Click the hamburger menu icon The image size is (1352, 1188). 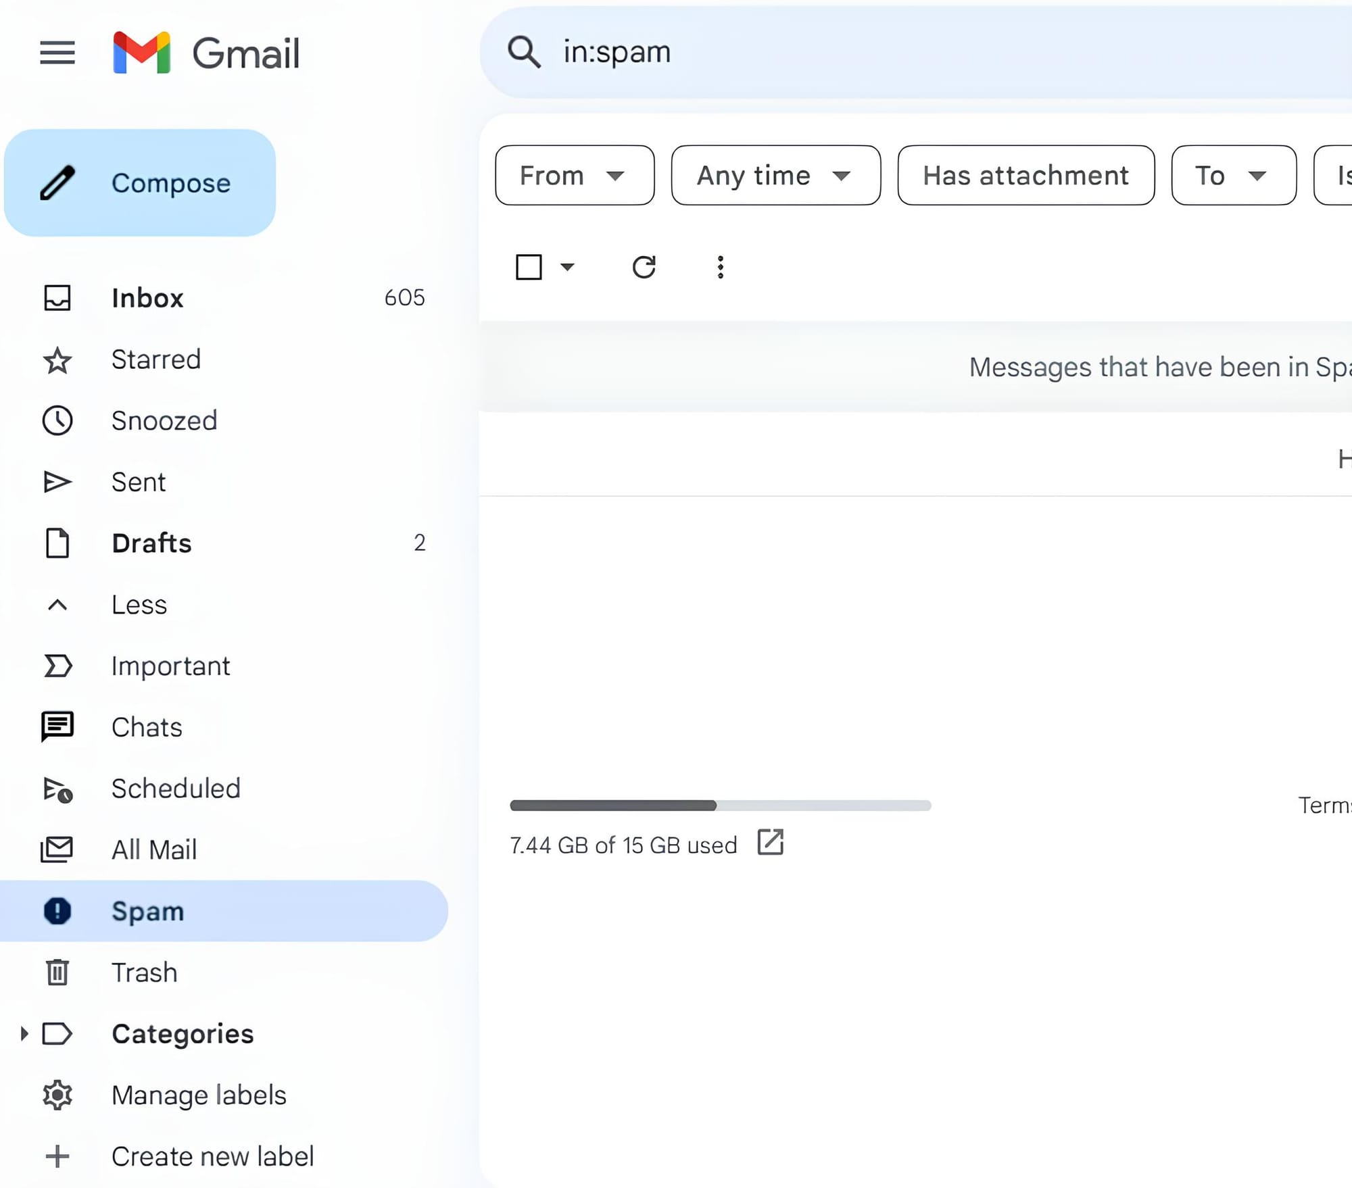pyautogui.click(x=57, y=53)
